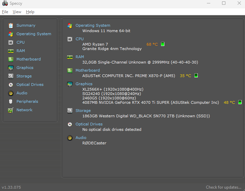Click Granite Ridge 4nm Technology text

pyautogui.click(x=112, y=49)
